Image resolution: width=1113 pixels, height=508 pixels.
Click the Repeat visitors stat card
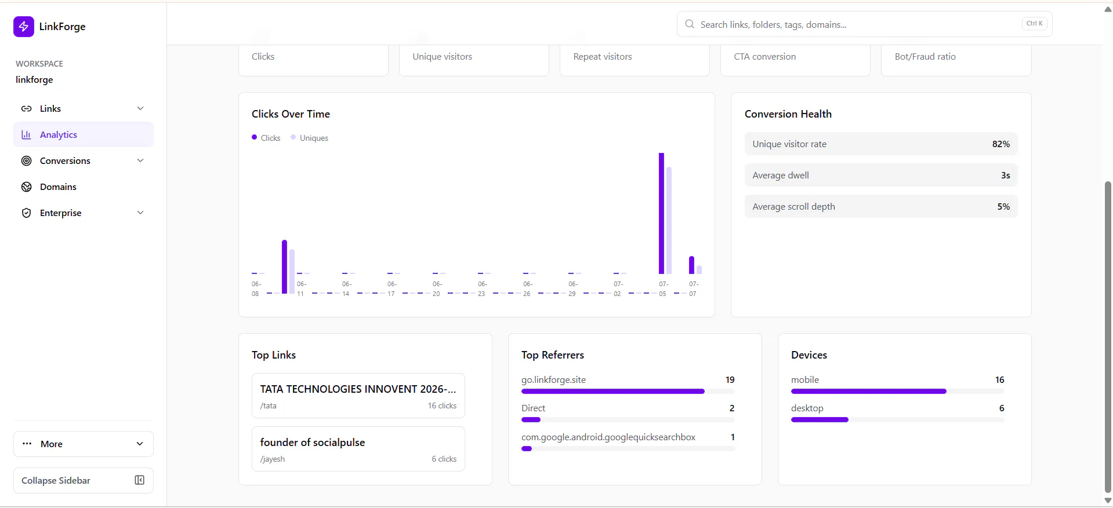[635, 60]
